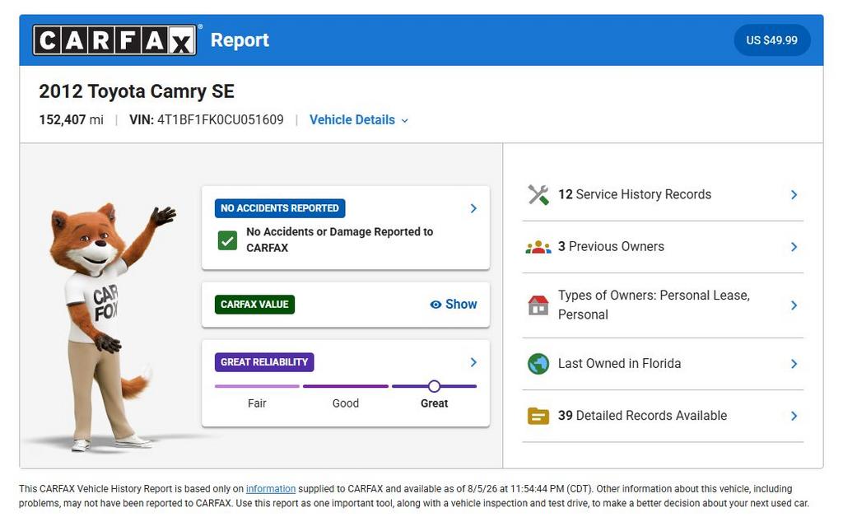Click the No Accidents or Damage Reported text

pos(339,240)
